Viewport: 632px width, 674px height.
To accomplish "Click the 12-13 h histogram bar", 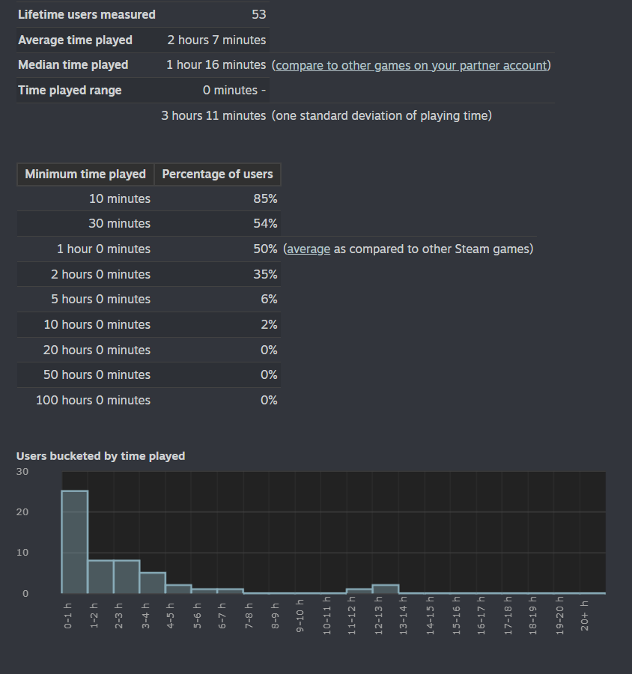I will (385, 589).
